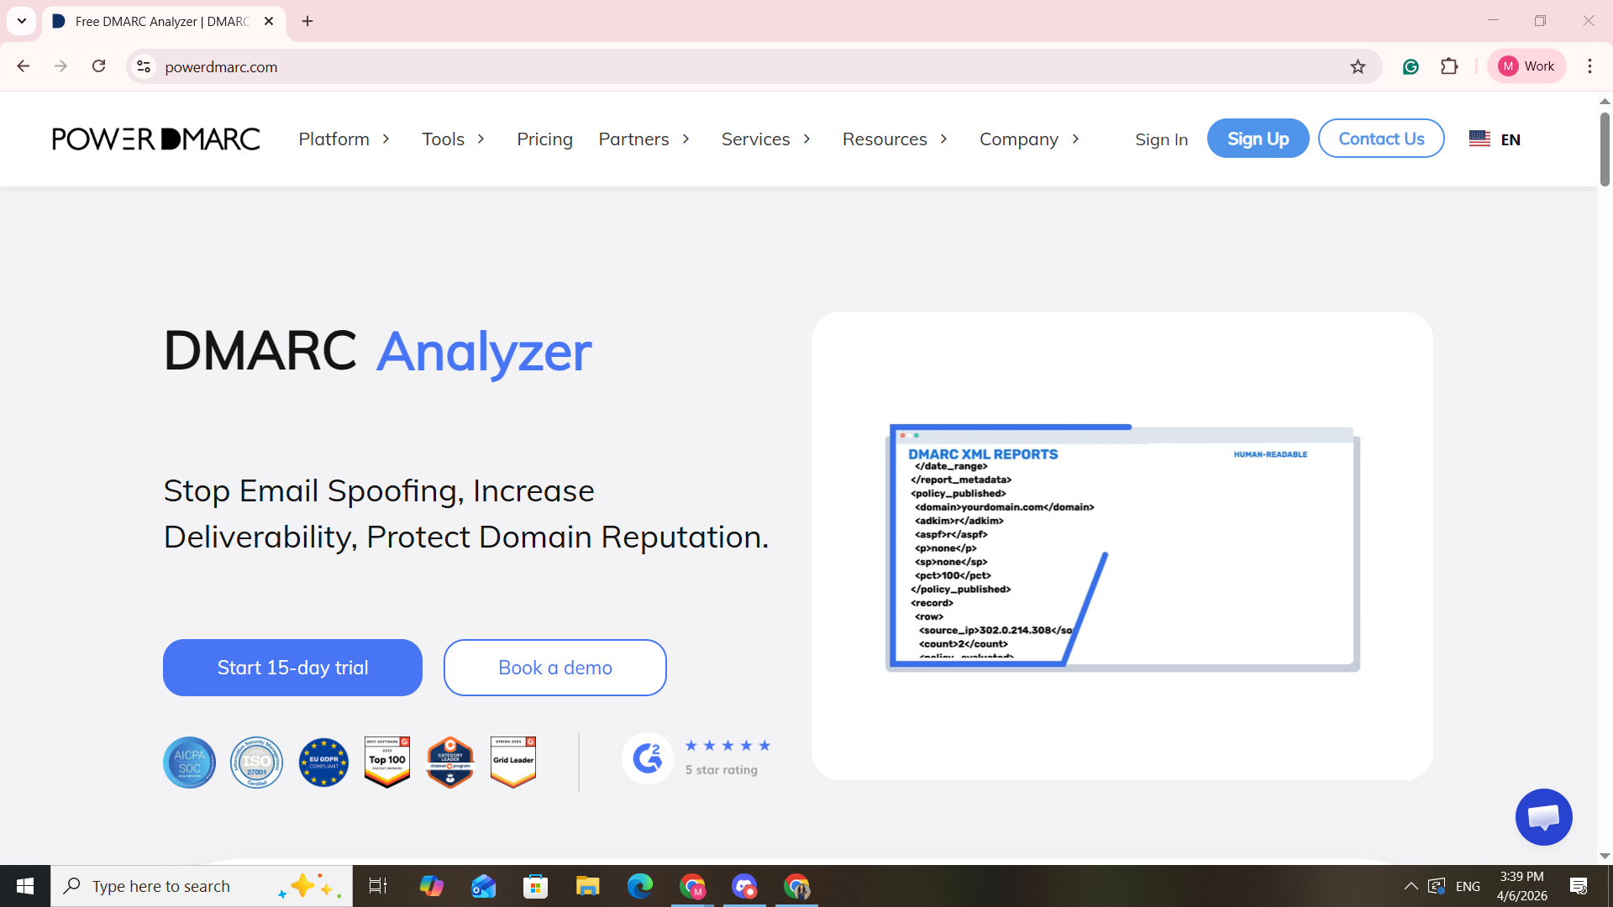Click the ISO 27001 certification badge
1613x907 pixels.
[x=256, y=763]
